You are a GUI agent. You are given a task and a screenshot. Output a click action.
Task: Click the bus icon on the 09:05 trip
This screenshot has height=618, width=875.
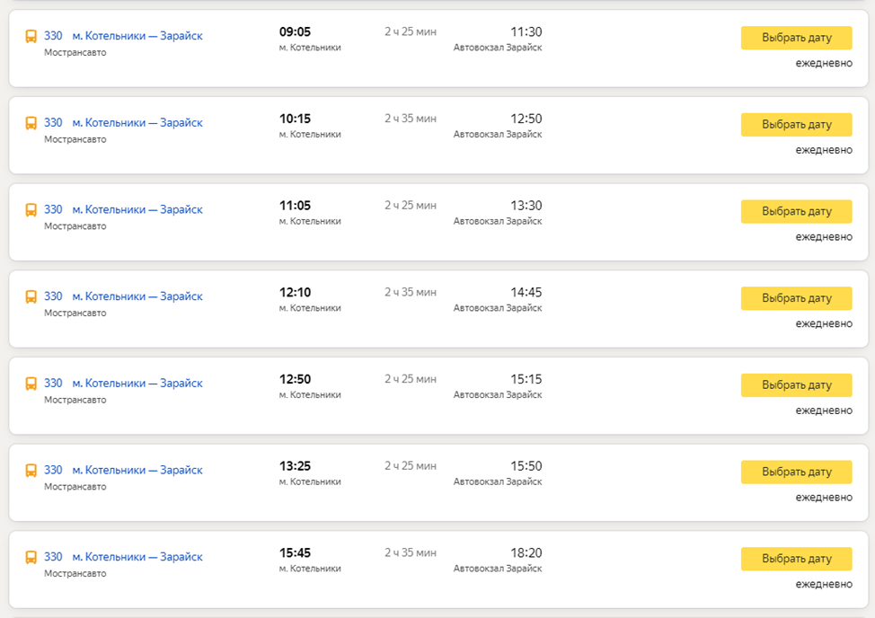tap(31, 37)
